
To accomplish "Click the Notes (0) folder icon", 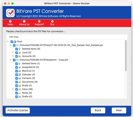I will click(x=19, y=93).
